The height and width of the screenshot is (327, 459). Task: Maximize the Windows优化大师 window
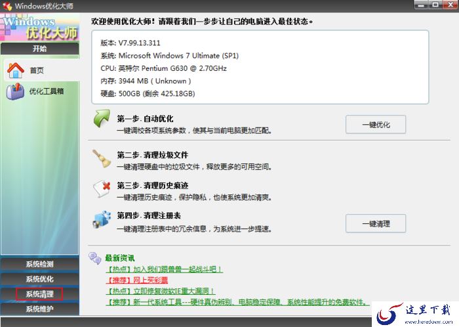point(435,5)
